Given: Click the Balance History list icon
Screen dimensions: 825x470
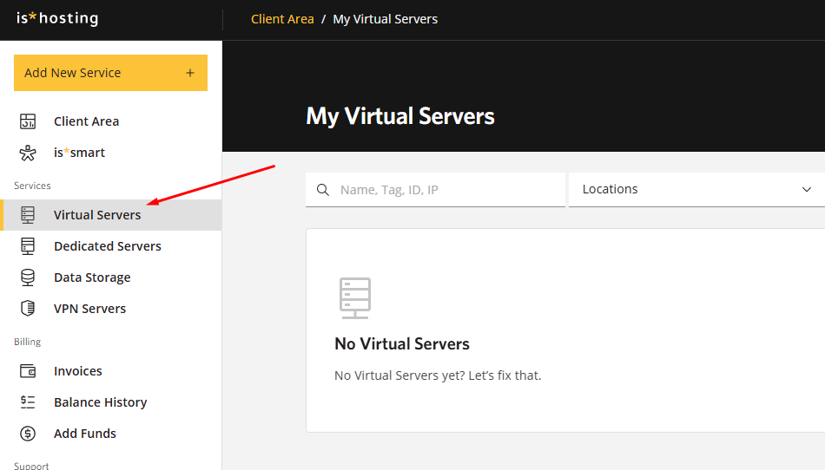Looking at the screenshot, I should [28, 402].
